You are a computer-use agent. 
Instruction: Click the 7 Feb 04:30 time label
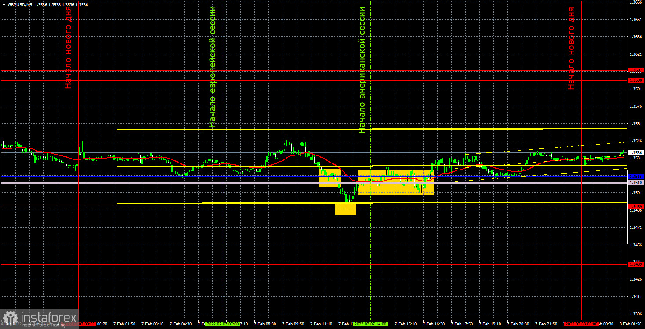(181, 324)
